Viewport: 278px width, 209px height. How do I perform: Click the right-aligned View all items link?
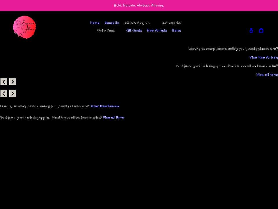tap(266, 75)
